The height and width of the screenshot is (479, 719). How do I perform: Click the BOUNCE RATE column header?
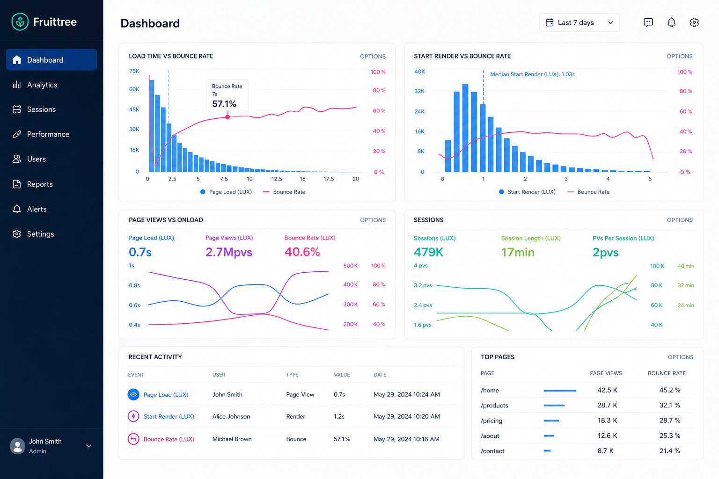coord(667,373)
